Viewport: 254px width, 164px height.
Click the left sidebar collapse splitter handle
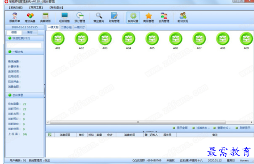45,91
